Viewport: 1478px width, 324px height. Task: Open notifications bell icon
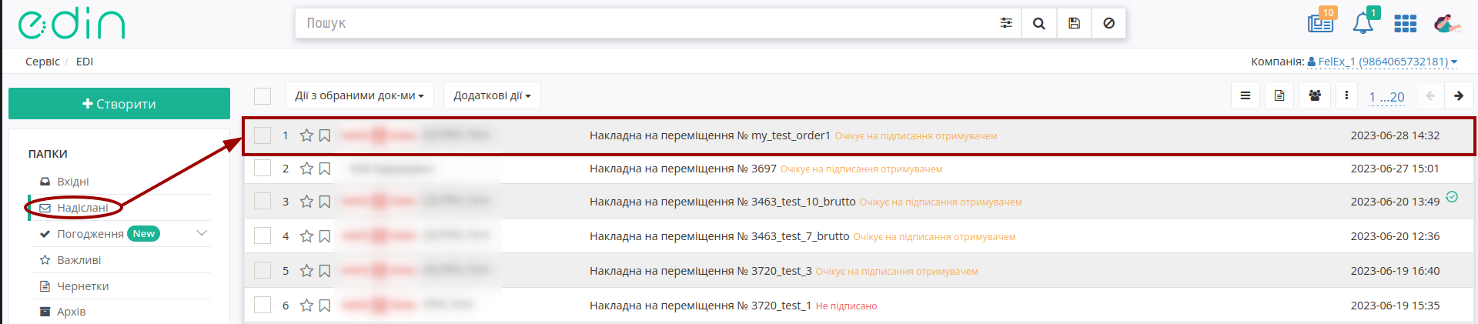pyautogui.click(x=1363, y=23)
